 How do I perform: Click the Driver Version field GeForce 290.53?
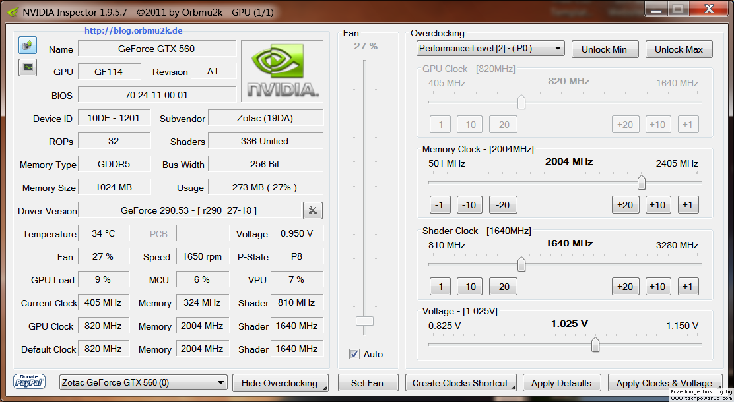pyautogui.click(x=189, y=210)
